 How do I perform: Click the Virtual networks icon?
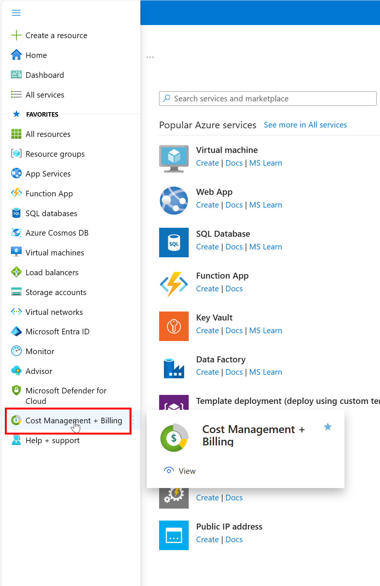click(16, 312)
